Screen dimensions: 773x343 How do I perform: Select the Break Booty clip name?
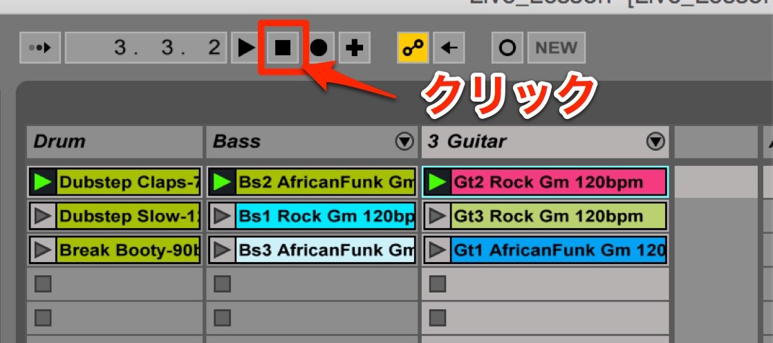pos(129,250)
